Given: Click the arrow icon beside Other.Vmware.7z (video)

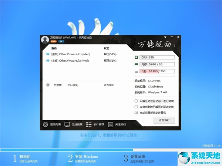Looking at the screenshot, I should coord(48,54).
